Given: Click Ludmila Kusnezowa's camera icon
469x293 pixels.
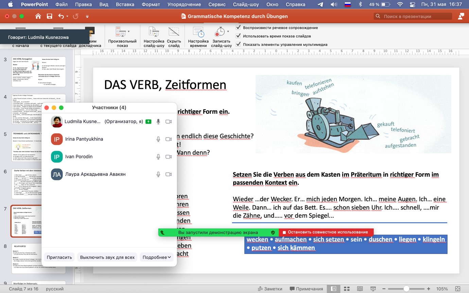Looking at the screenshot, I should [x=168, y=122].
